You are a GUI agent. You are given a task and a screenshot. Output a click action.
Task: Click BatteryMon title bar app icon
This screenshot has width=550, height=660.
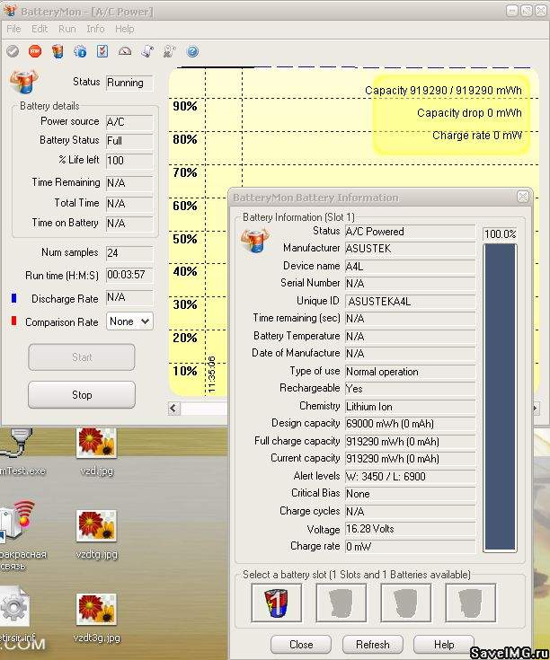coord(11,11)
